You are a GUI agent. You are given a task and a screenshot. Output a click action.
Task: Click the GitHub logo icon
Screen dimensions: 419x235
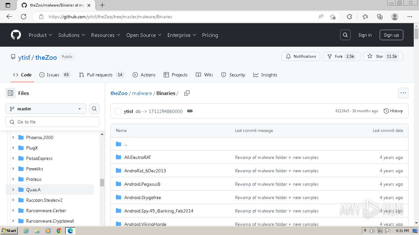tap(16, 35)
